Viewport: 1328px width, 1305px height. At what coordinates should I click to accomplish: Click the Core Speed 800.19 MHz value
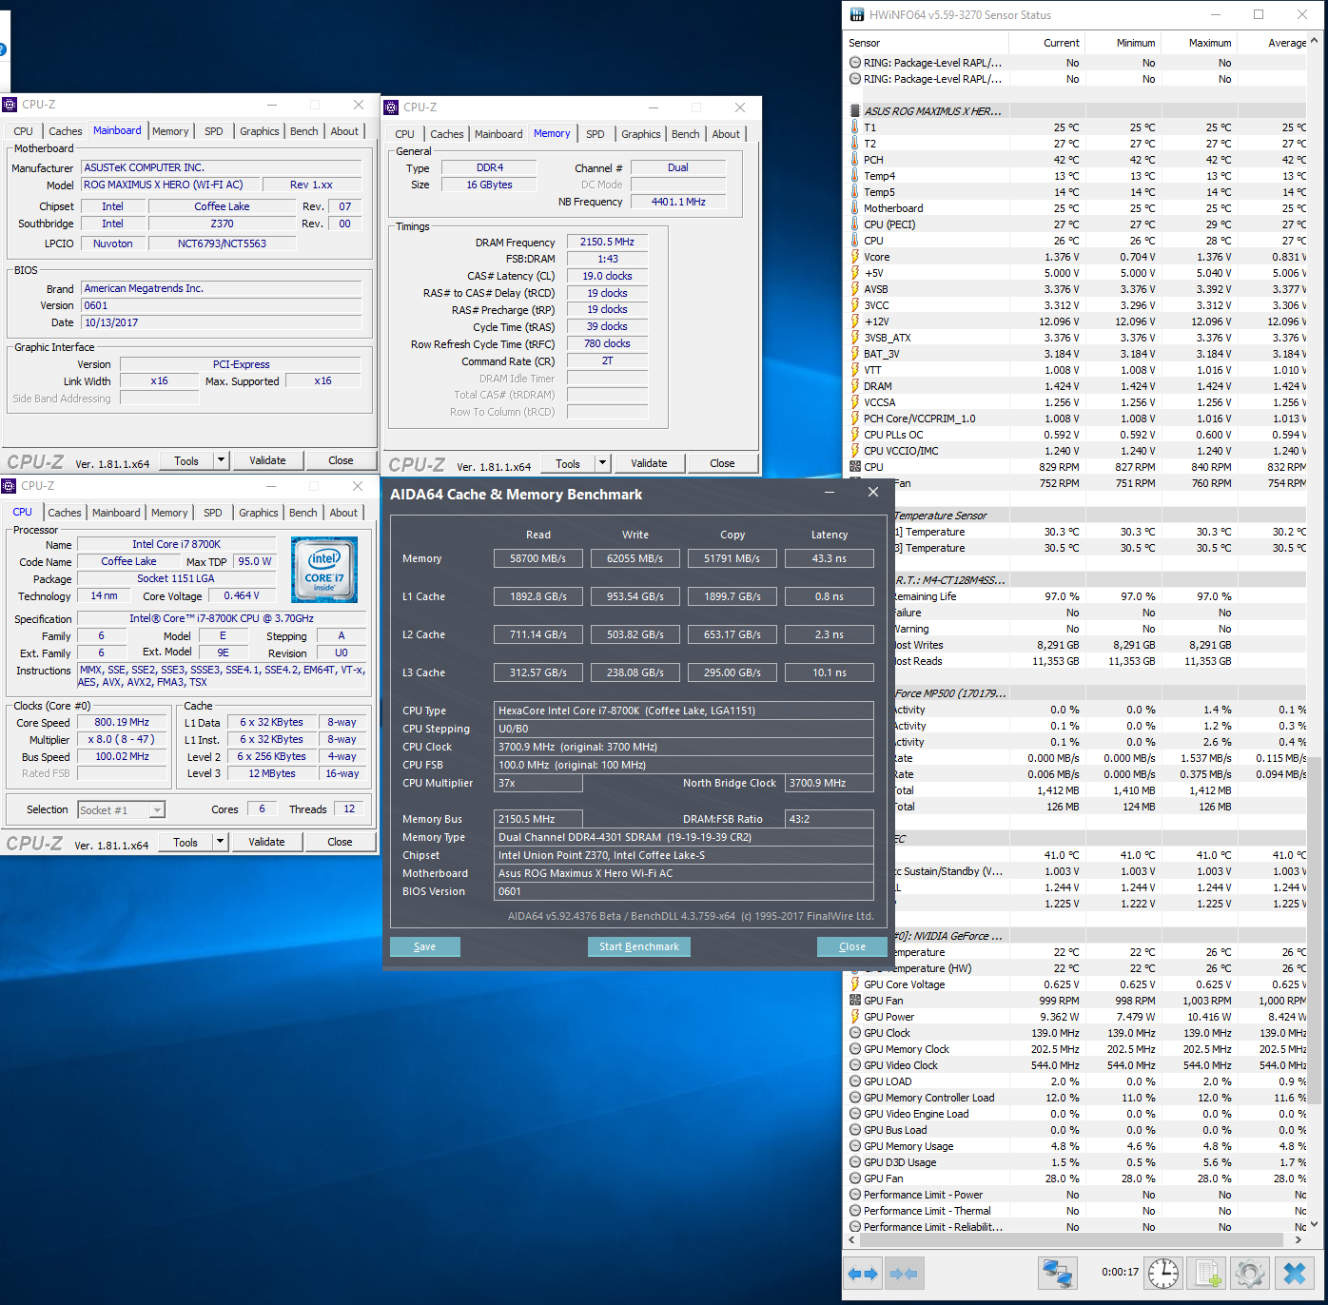122,723
